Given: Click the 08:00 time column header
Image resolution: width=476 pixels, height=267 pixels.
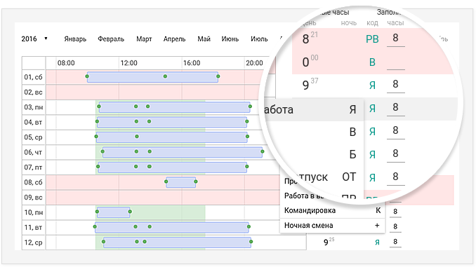Looking at the screenshot, I should pos(66,63).
